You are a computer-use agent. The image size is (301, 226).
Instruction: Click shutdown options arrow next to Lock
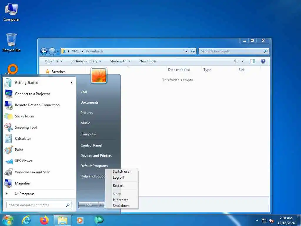[x=101, y=205]
